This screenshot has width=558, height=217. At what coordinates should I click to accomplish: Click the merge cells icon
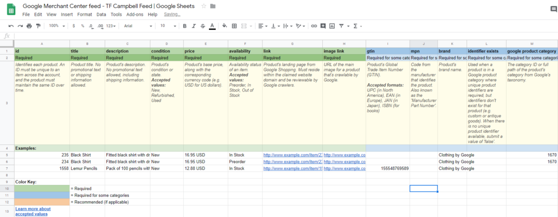[244, 26]
